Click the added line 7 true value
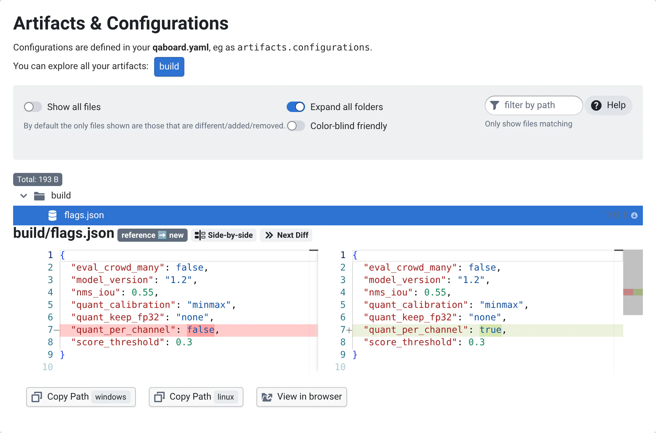Viewport: 656px width, 433px height. tap(491, 330)
